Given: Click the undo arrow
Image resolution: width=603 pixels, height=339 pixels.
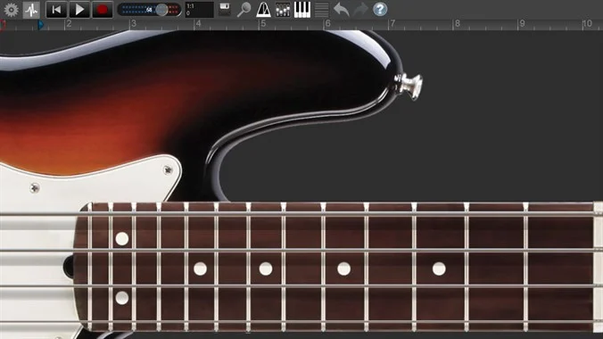Looking at the screenshot, I should pos(341,9).
